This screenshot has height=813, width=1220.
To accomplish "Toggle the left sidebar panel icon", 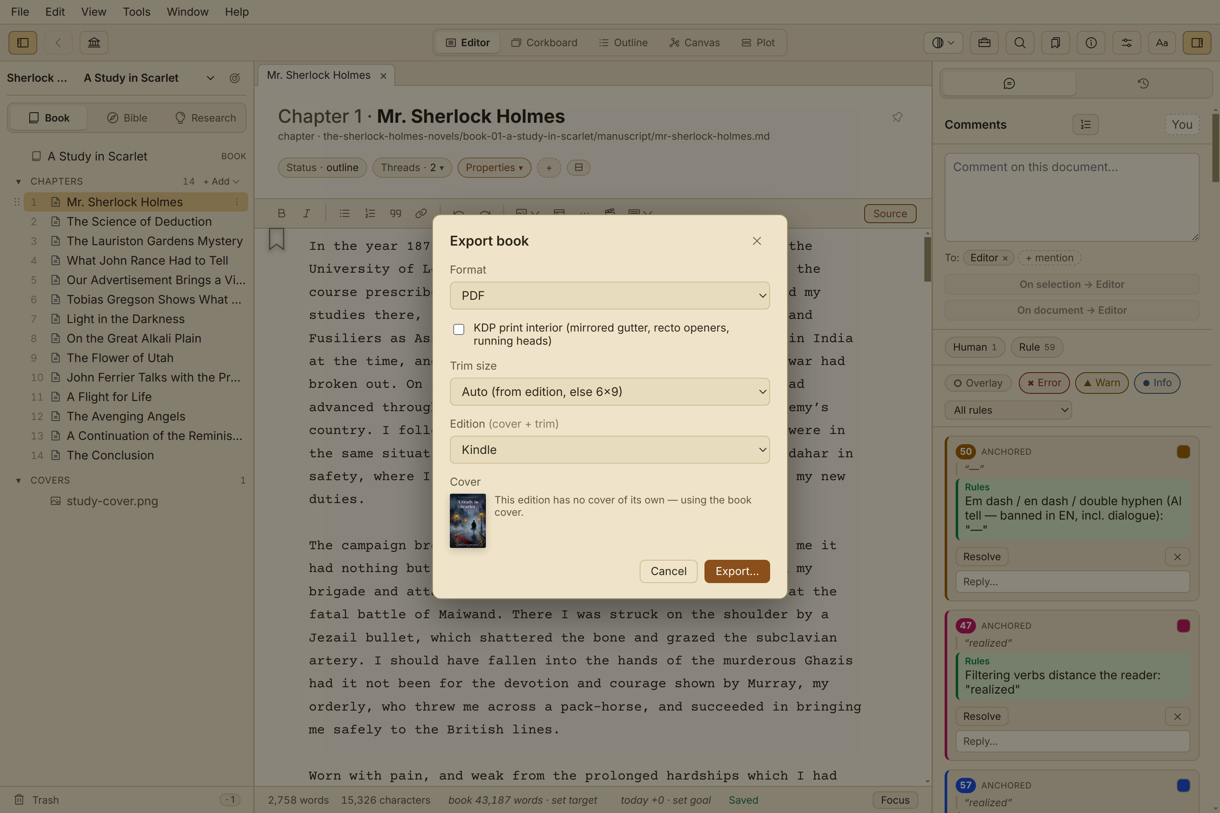I will pyautogui.click(x=23, y=42).
